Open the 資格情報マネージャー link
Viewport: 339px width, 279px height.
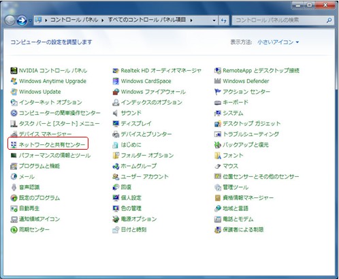pos(248,198)
